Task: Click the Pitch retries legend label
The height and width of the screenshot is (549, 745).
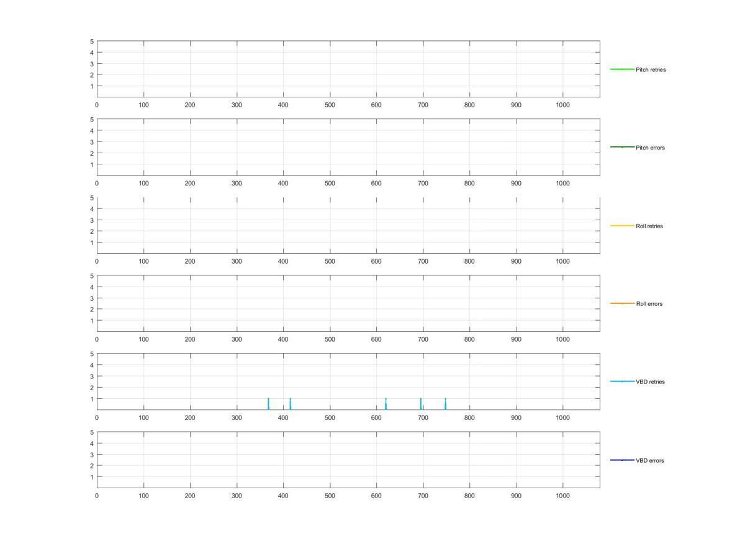Action: click(x=651, y=69)
